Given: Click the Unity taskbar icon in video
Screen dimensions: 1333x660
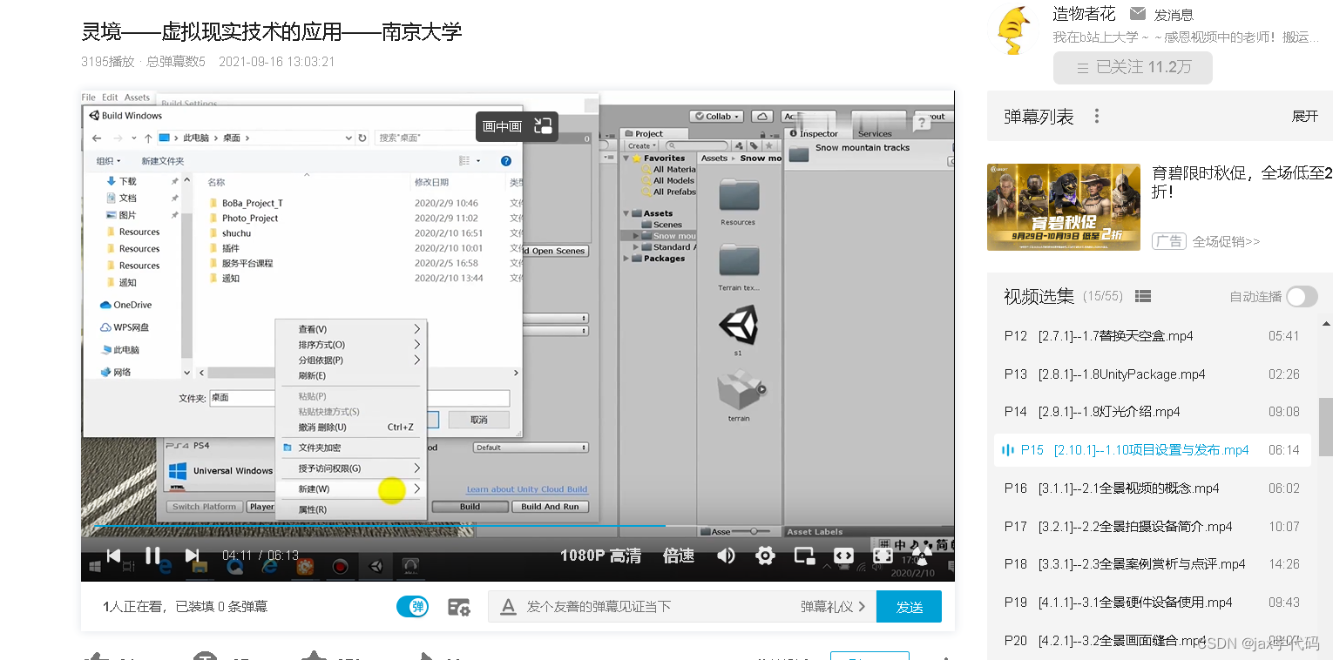Looking at the screenshot, I should (376, 567).
